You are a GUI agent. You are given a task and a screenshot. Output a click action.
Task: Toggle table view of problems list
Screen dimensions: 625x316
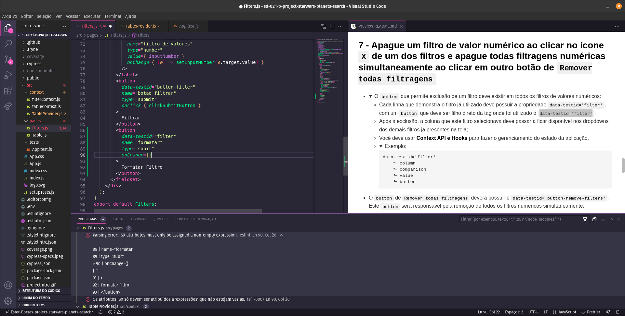(x=603, y=219)
